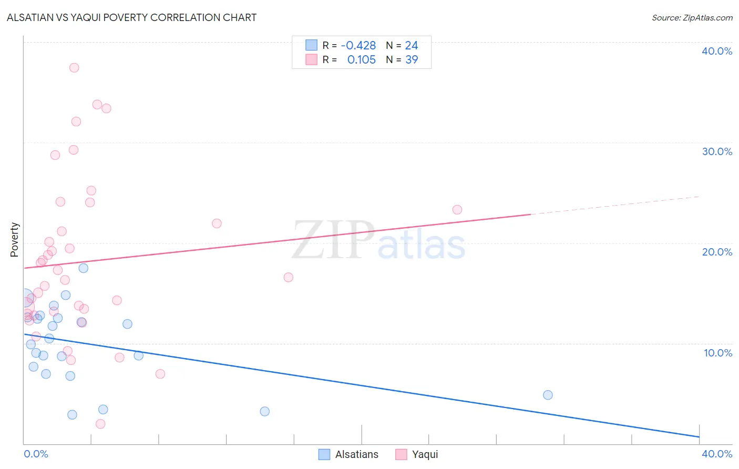Click the 0.0% x-axis tick label
The height and width of the screenshot is (469, 739).
36,454
